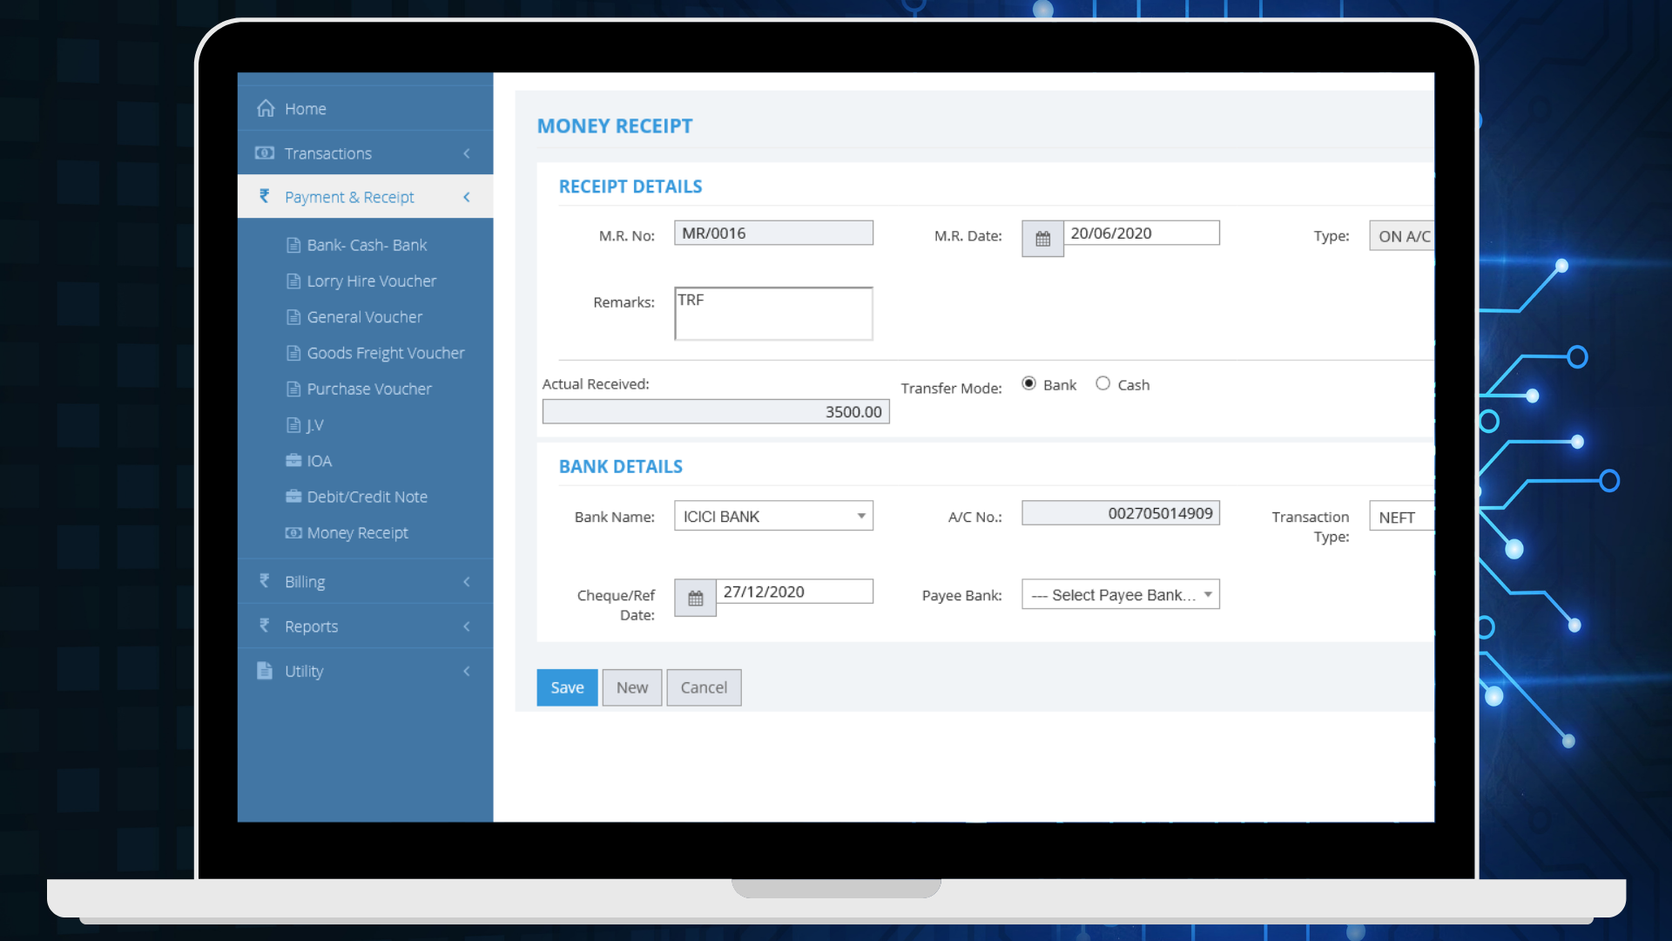Click the Purchase Voucher document icon

293,389
